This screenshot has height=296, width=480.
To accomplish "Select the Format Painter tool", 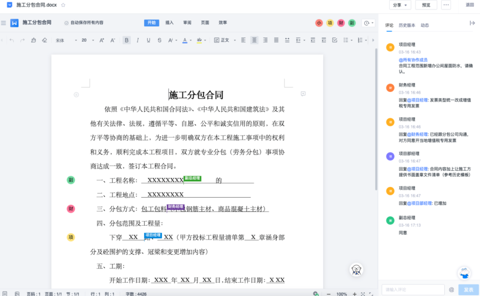I will pos(34,40).
